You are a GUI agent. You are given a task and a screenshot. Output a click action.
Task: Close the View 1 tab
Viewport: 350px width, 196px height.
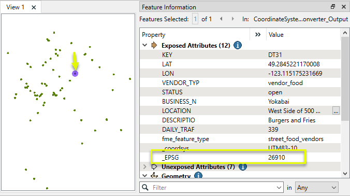34,7
